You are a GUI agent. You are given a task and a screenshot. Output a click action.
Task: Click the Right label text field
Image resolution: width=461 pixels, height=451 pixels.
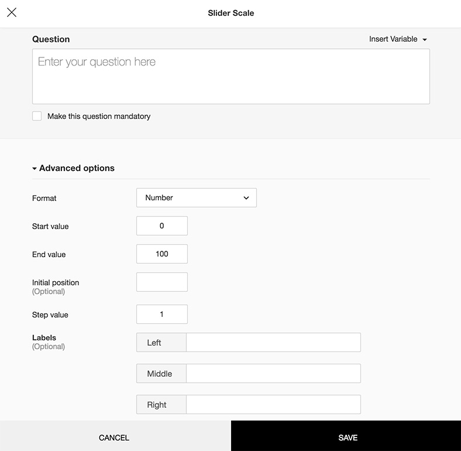pyautogui.click(x=273, y=405)
